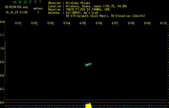Click time marker 0107
This screenshot has height=108, width=169.
click(115, 23)
